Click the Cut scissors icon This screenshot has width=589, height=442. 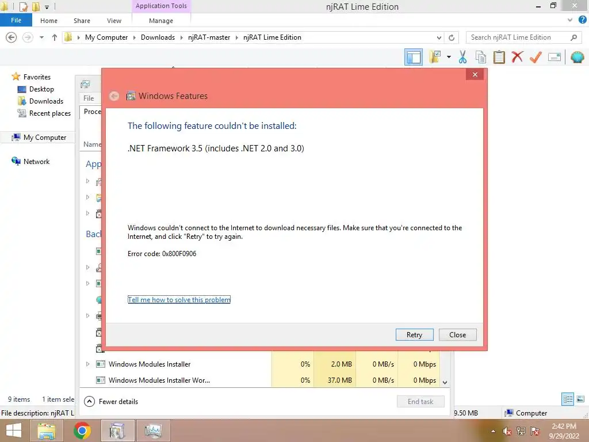[462, 58]
